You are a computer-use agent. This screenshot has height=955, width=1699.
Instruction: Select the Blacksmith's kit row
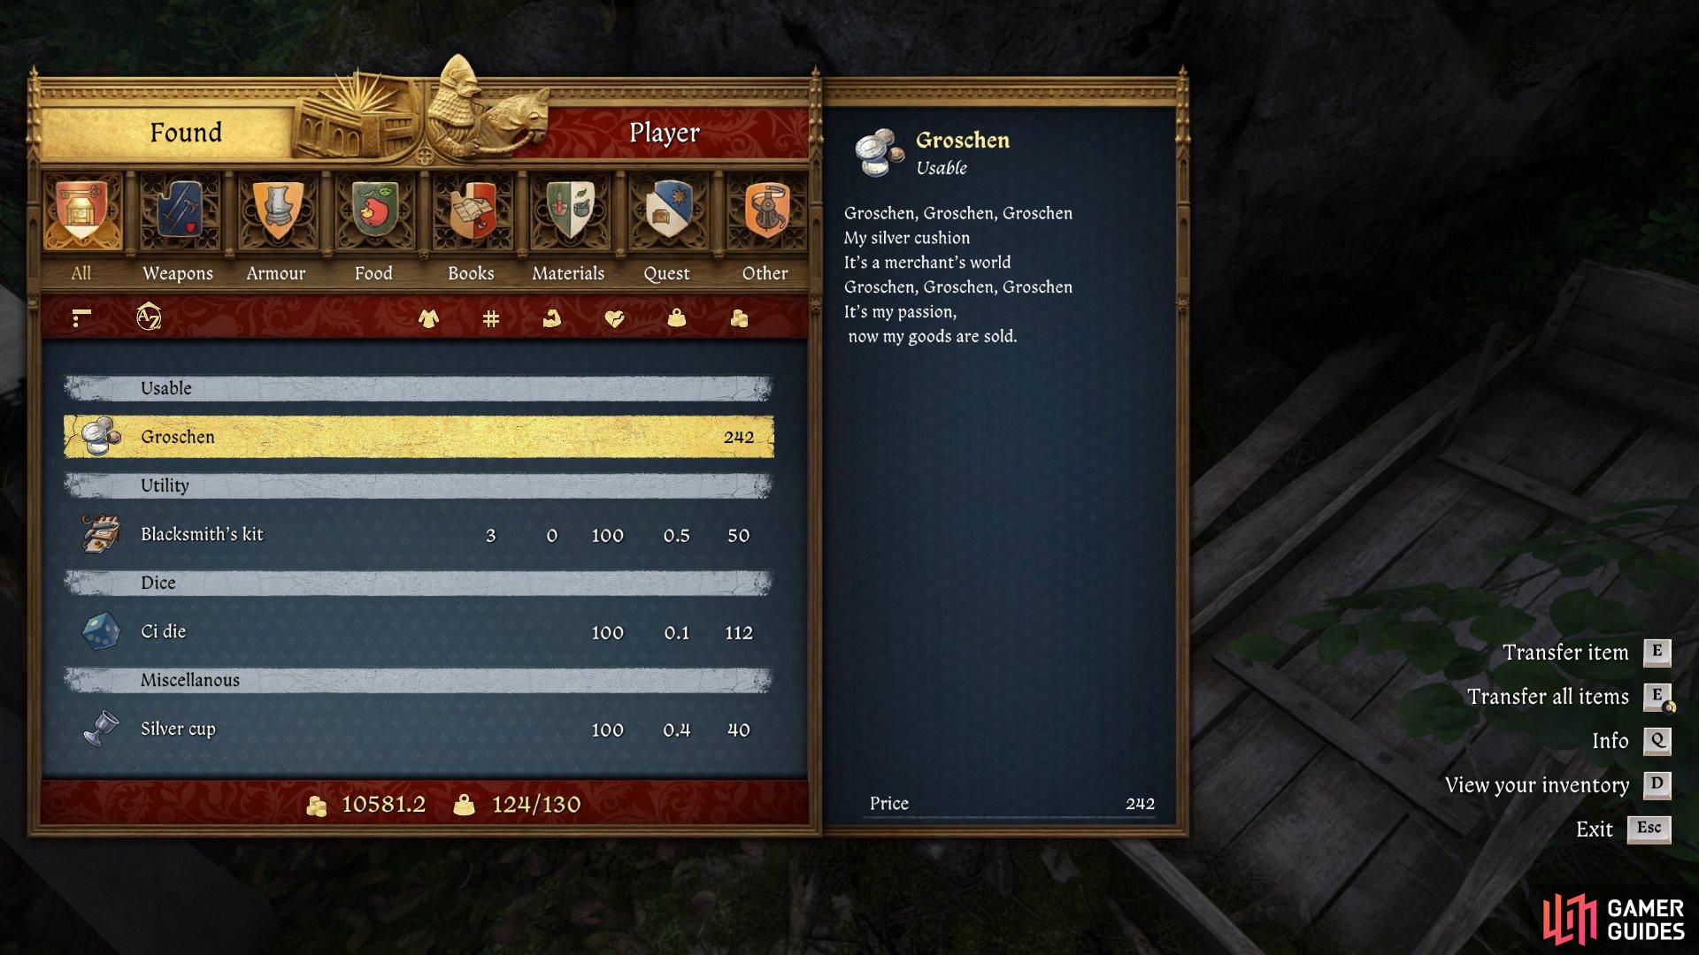pyautogui.click(x=418, y=534)
